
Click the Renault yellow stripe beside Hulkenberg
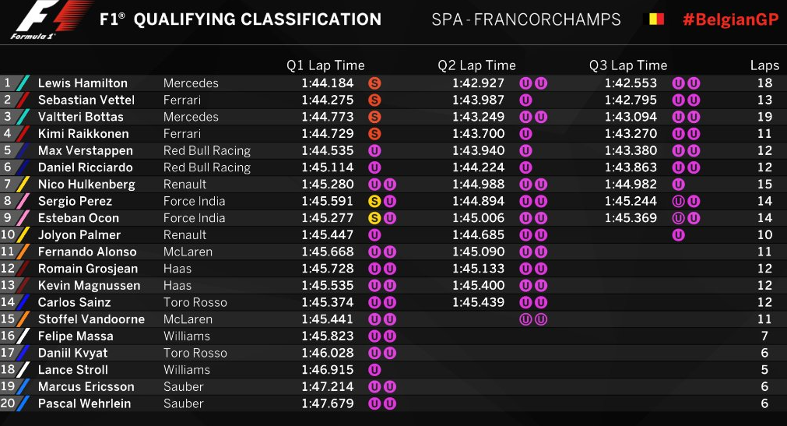pos(23,185)
